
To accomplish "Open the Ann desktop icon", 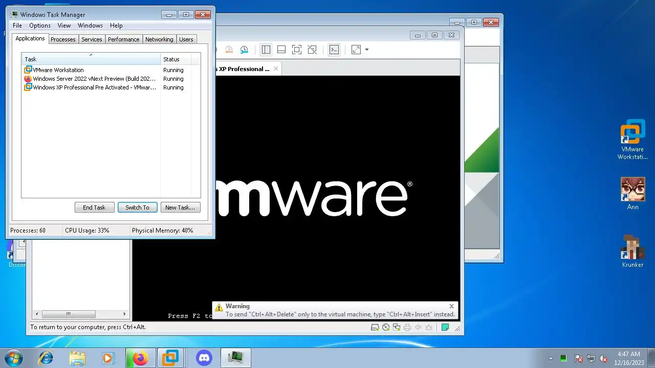I will tap(632, 193).
